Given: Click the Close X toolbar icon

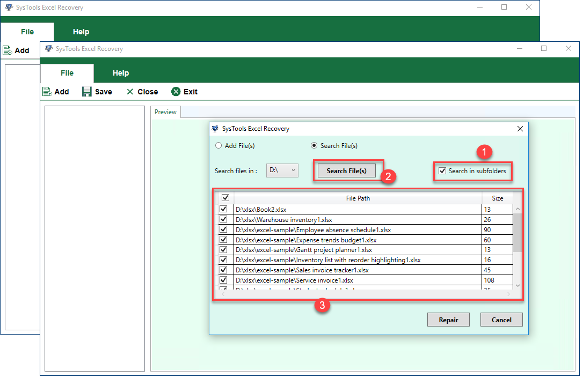Looking at the screenshot, I should coord(130,92).
